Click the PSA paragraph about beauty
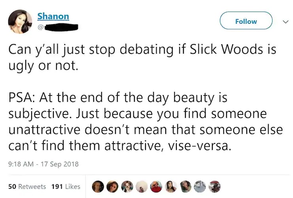 [x=146, y=121]
